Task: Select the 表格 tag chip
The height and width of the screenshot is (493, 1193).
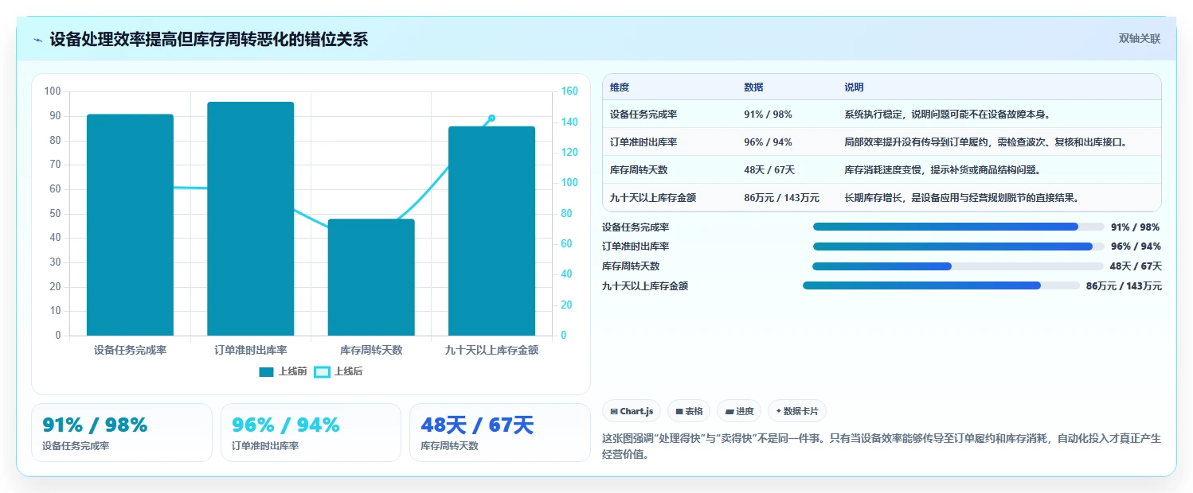Action: pyautogui.click(x=689, y=411)
